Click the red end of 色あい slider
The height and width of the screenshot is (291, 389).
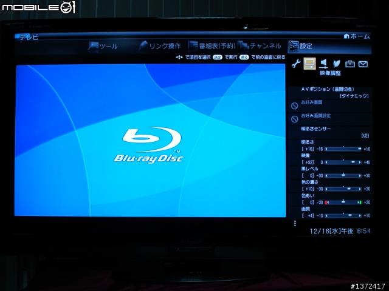click(326, 202)
